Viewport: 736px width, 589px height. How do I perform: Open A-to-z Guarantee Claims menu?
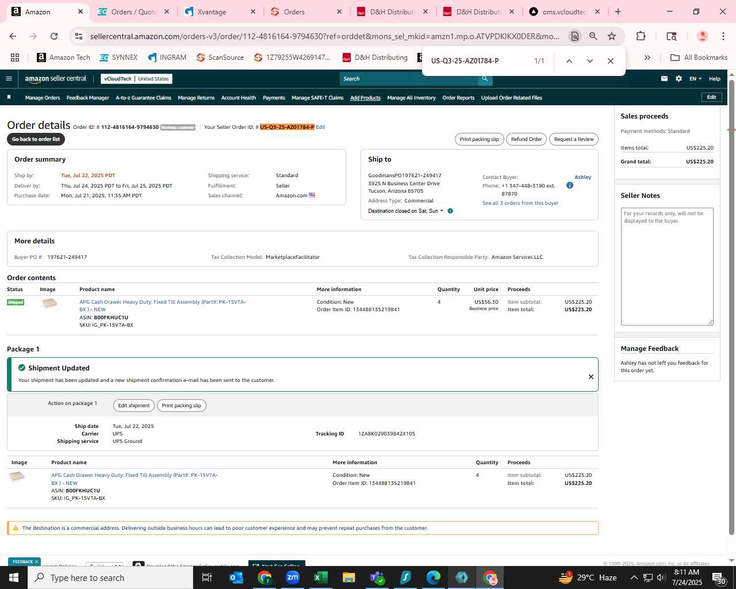143,98
